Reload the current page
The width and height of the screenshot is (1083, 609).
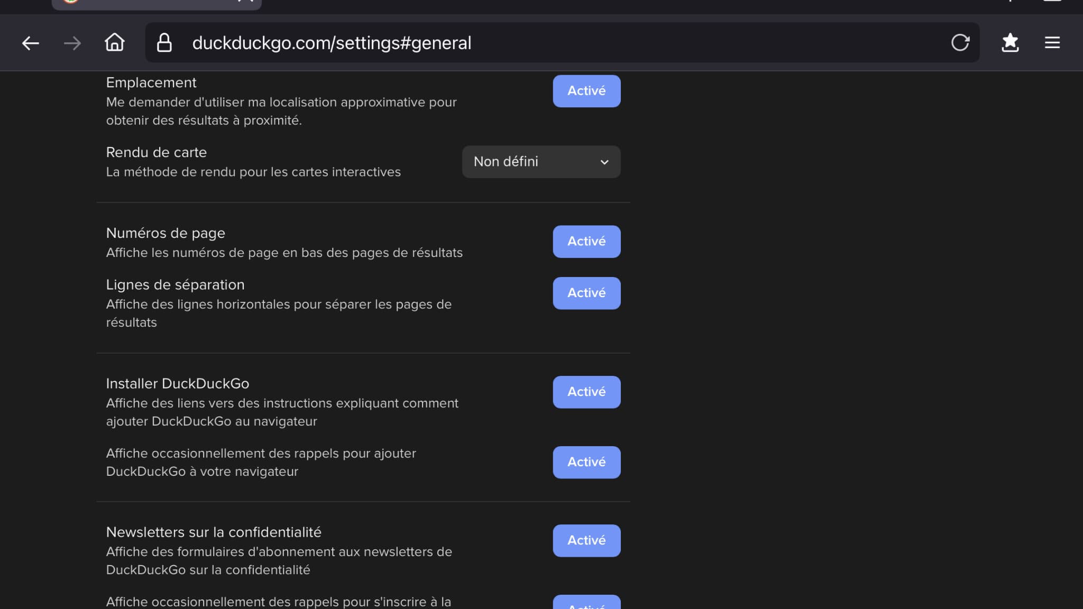tap(960, 42)
